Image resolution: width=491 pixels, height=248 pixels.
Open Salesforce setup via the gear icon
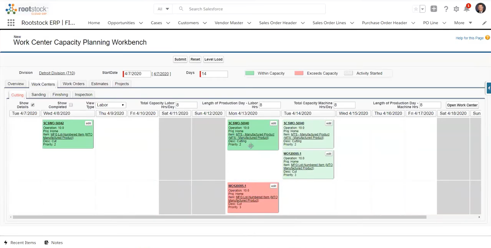pyautogui.click(x=456, y=9)
